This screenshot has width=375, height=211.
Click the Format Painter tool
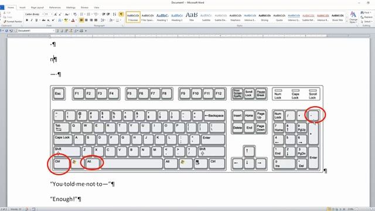13,22
